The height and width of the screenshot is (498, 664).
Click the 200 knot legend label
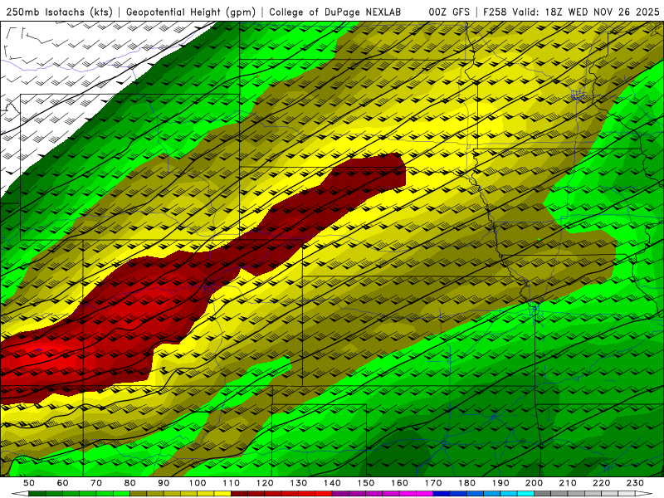[534, 483]
